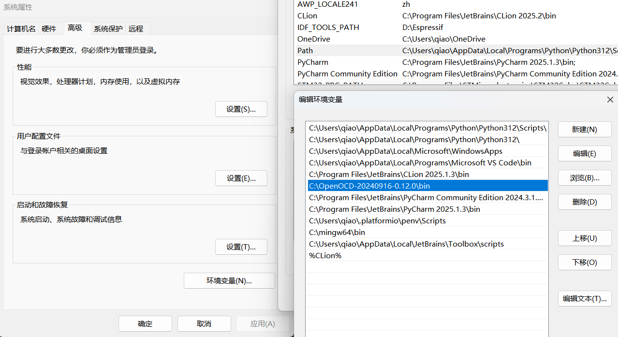The width and height of the screenshot is (618, 337).
Task: Move selected path up with 上移(U)
Action: 584,238
